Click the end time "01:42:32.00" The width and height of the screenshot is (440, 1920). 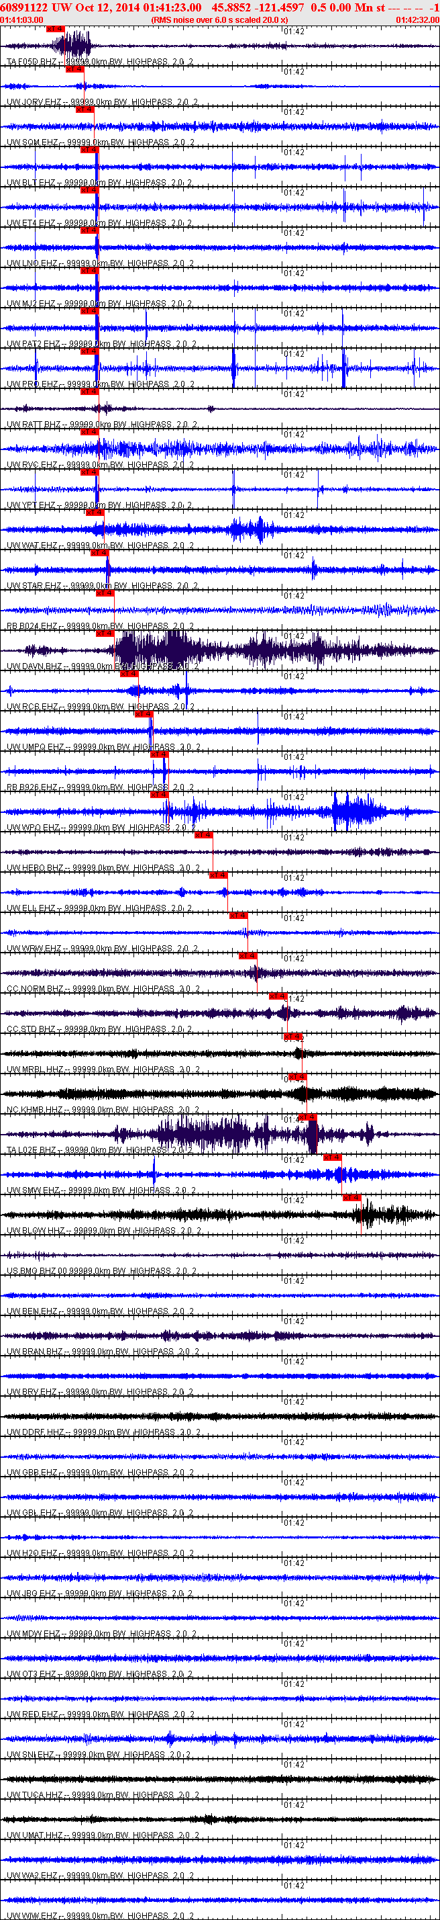coord(418,20)
